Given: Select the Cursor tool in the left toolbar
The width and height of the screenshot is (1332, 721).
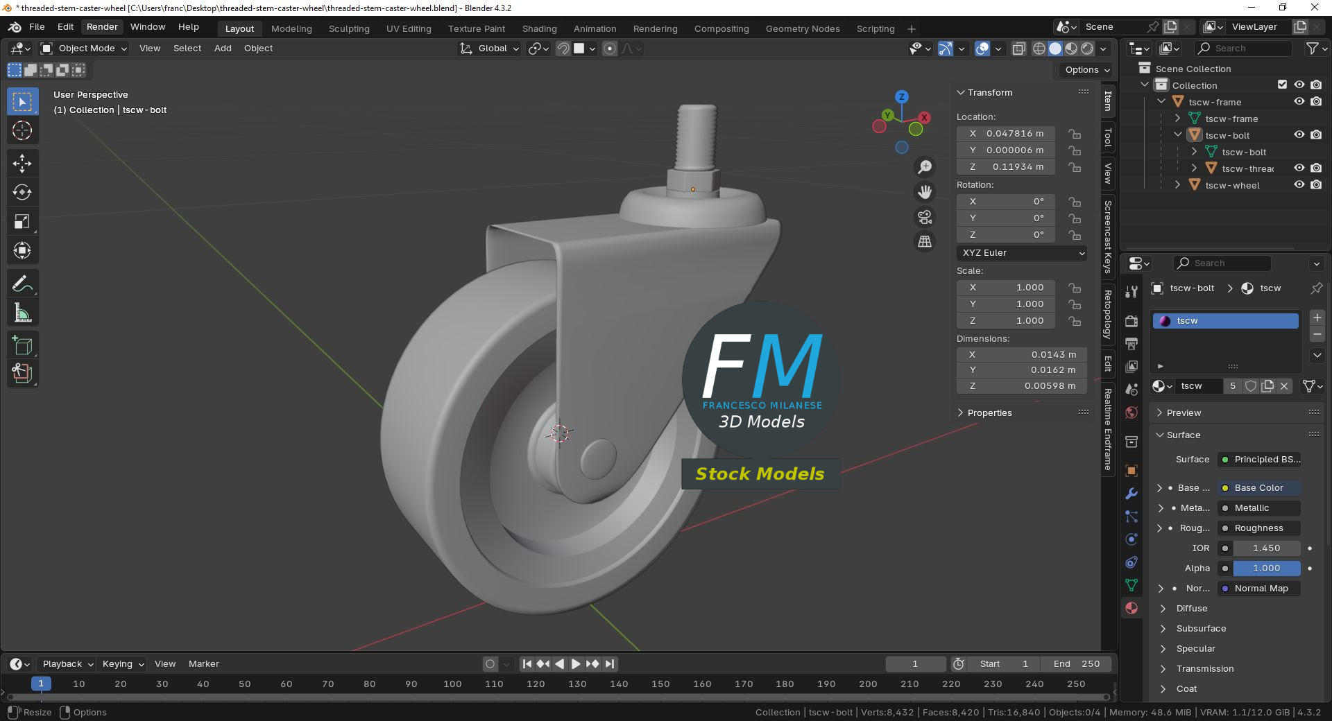Looking at the screenshot, I should click(x=22, y=130).
